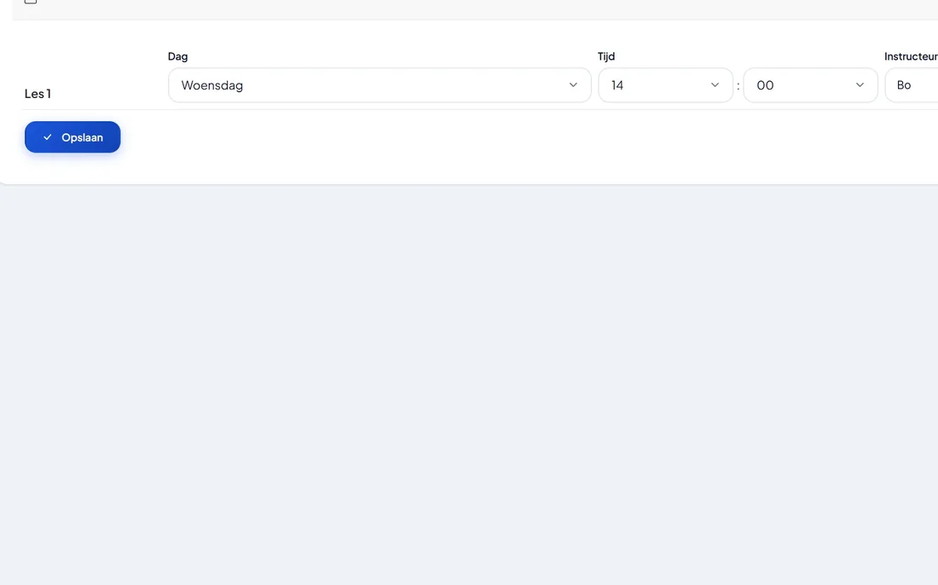Click the "Dag" field label
The image size is (938, 585).
coord(177,56)
